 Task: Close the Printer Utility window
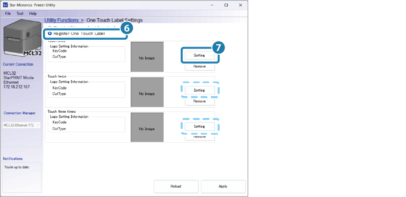[240, 5]
